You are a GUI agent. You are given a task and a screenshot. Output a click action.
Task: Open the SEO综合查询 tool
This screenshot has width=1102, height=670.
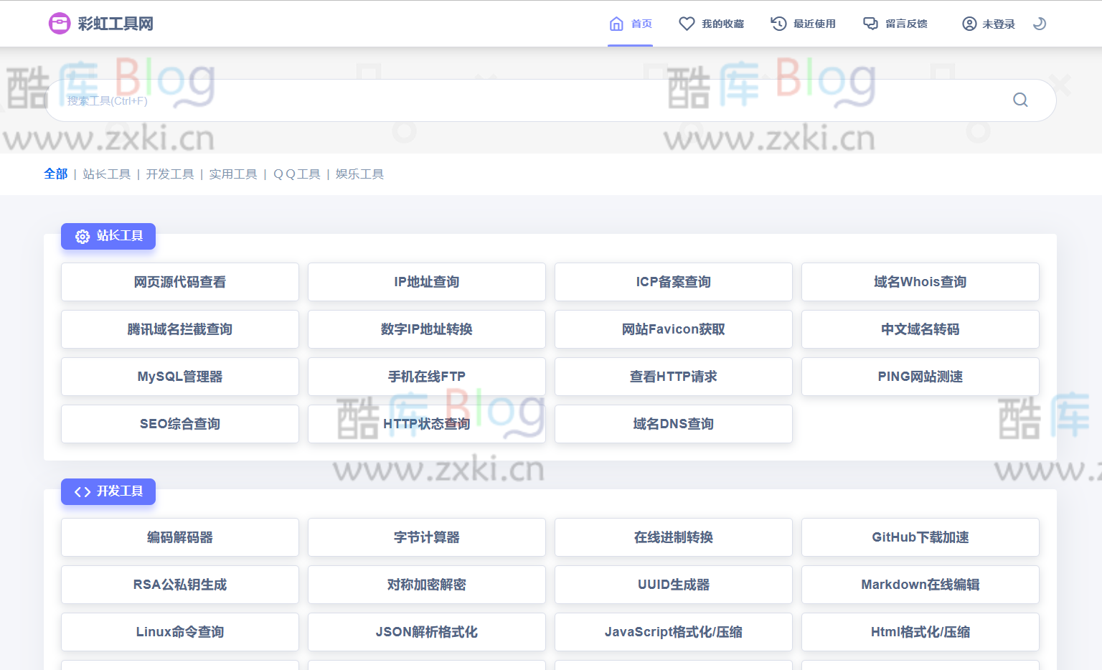tap(179, 424)
